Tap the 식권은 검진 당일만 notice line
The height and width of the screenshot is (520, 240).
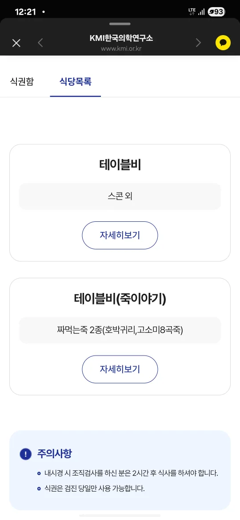click(x=95, y=488)
